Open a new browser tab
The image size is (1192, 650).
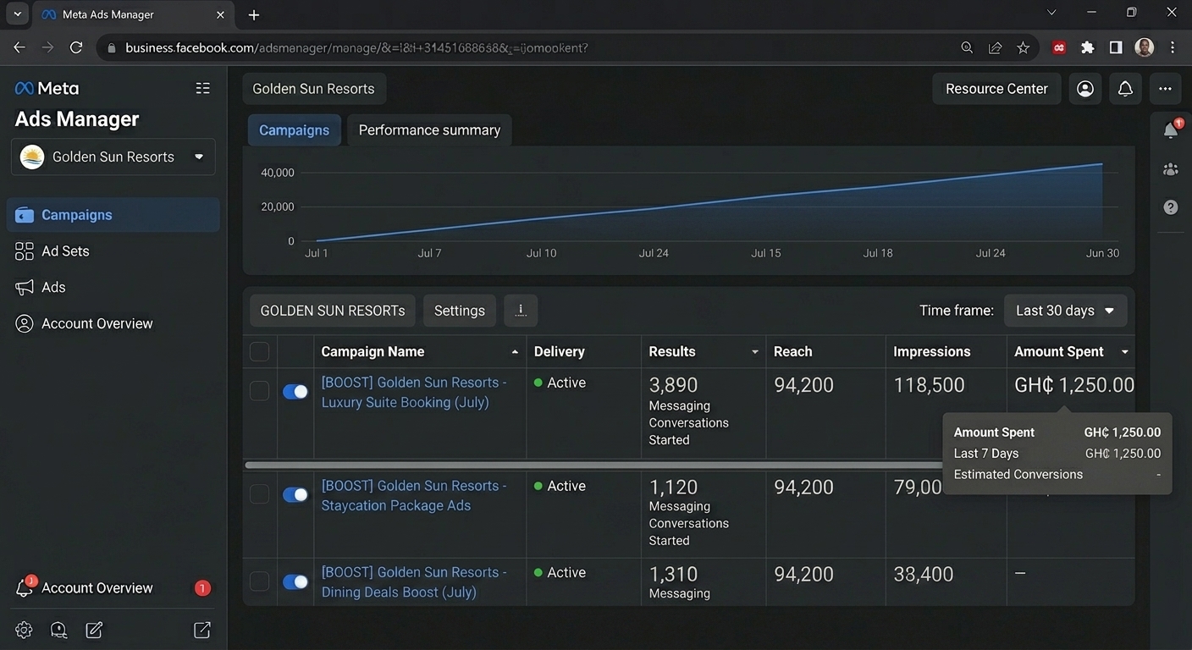254,14
